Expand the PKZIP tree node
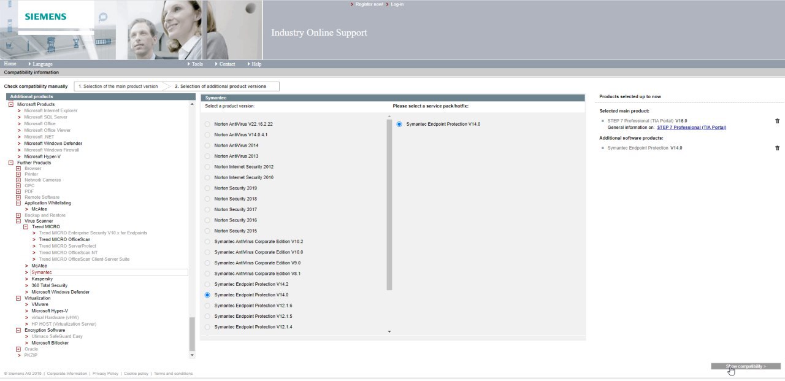Screen dimensions: 785x381 (18, 355)
